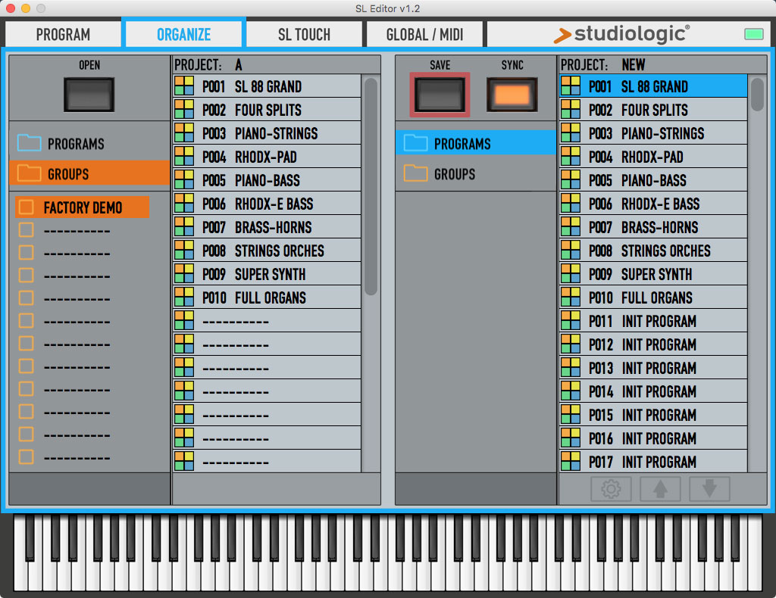Click the gear settings icon under project NEW
The width and height of the screenshot is (776, 598).
pyautogui.click(x=611, y=489)
